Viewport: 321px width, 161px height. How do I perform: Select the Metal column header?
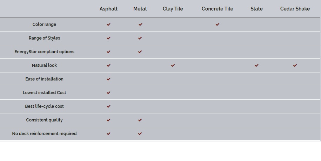140,9
